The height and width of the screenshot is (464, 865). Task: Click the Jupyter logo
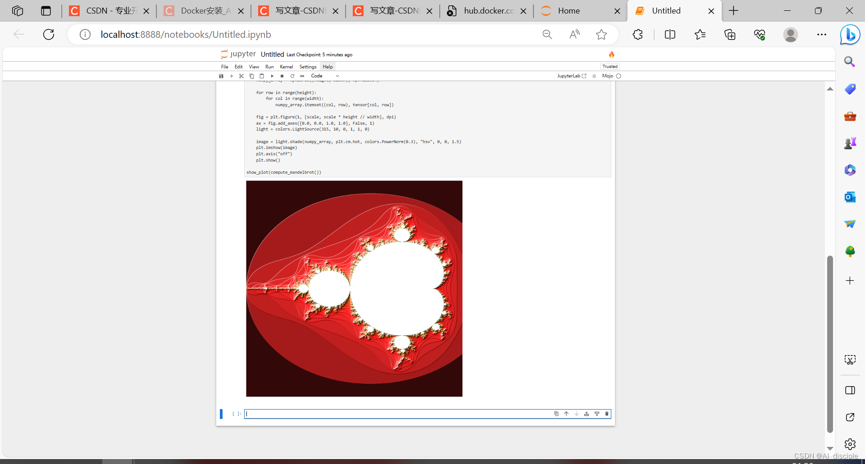coord(238,54)
